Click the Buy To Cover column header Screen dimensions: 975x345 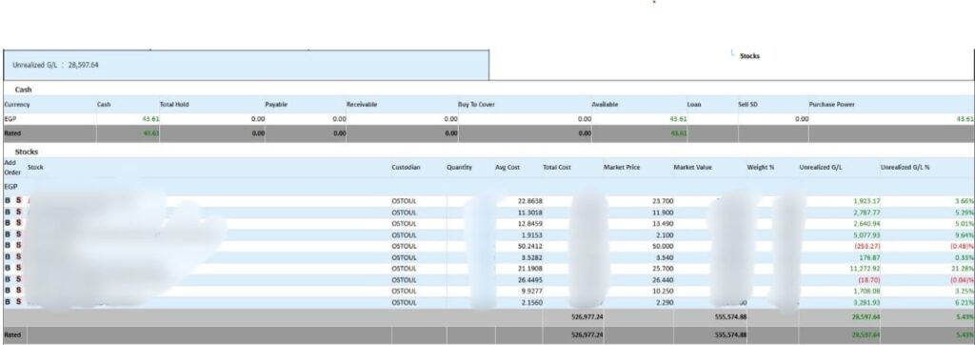tap(476, 104)
